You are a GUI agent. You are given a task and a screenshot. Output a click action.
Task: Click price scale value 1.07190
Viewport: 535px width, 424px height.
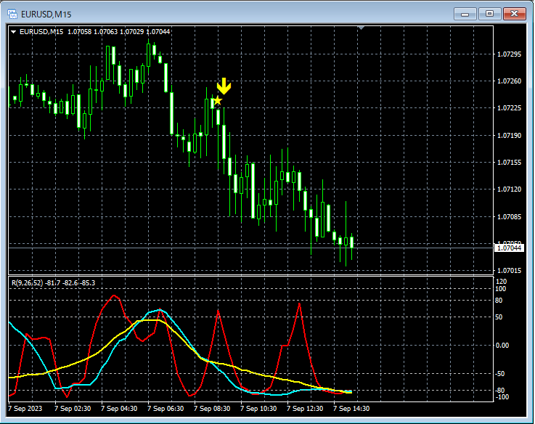click(x=509, y=135)
